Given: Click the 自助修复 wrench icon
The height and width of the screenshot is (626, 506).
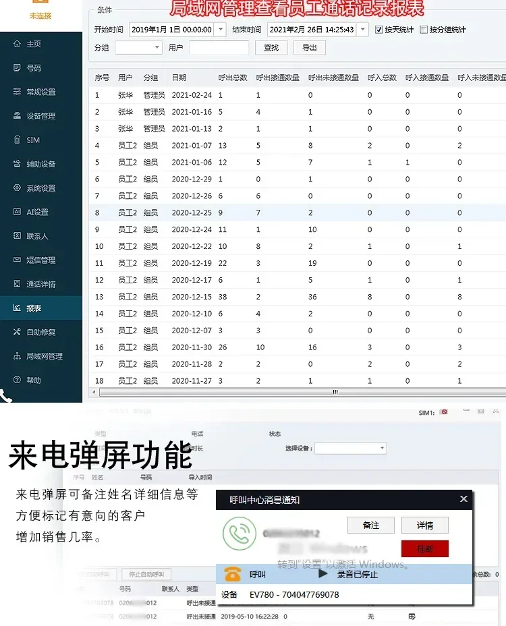Looking at the screenshot, I should [x=17, y=331].
